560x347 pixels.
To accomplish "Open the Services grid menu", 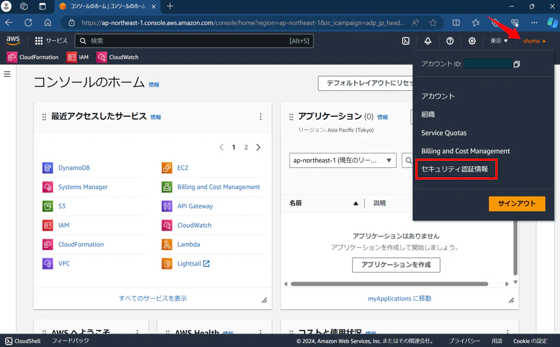I will pyautogui.click(x=51, y=41).
